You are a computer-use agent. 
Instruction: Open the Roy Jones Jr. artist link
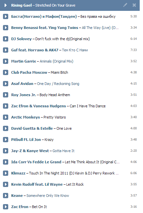coord(23,95)
